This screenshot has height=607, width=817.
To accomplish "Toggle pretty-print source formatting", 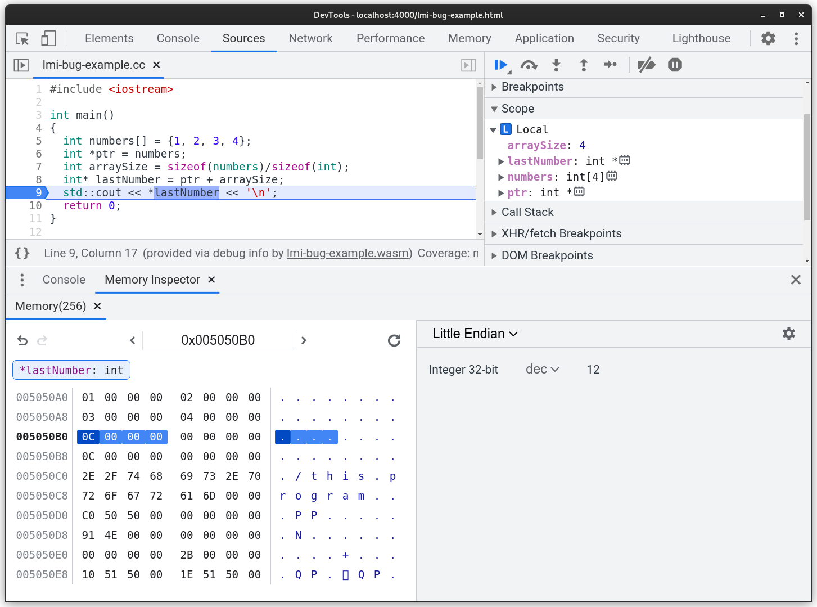I will 22,253.
